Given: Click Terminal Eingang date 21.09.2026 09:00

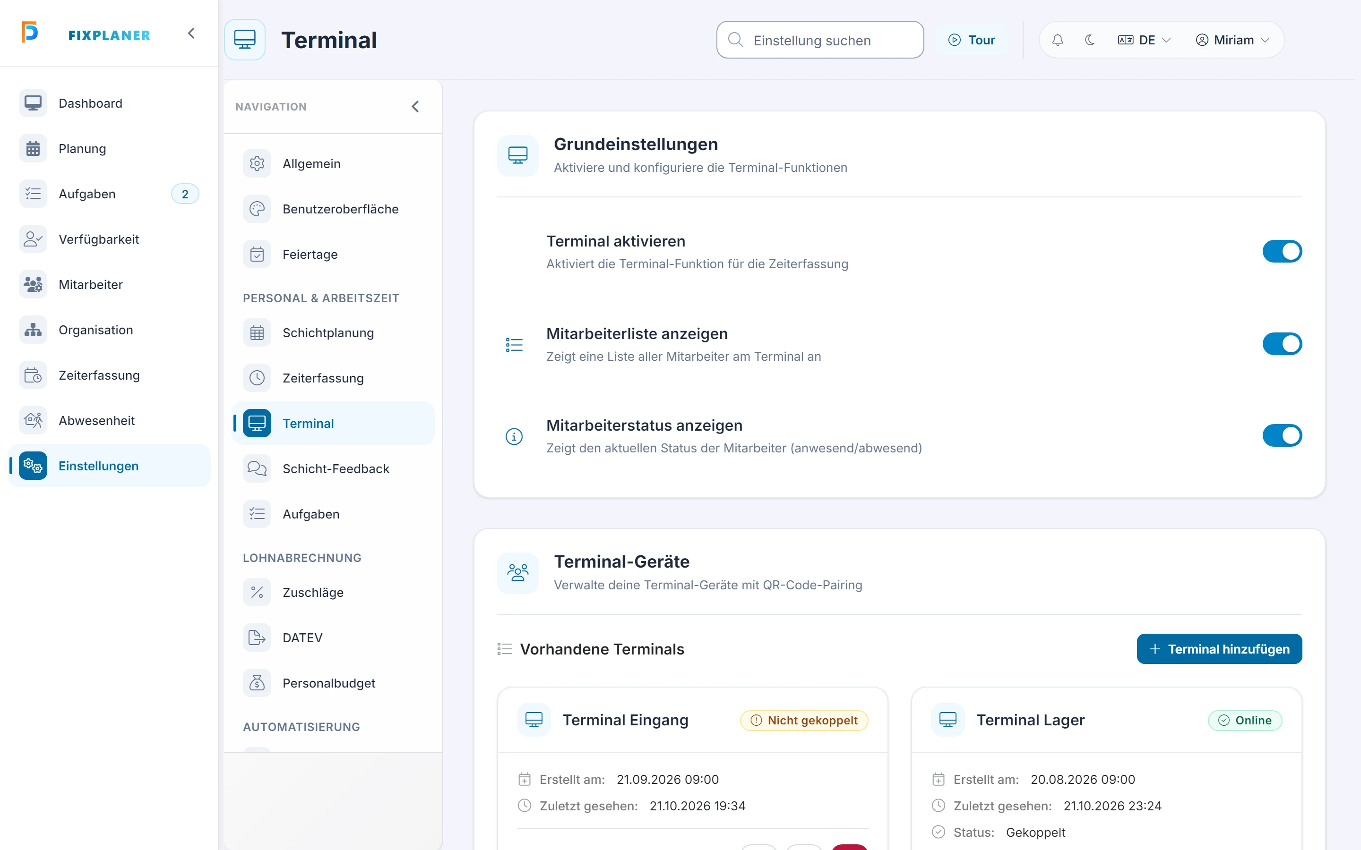Looking at the screenshot, I should click(x=668, y=780).
